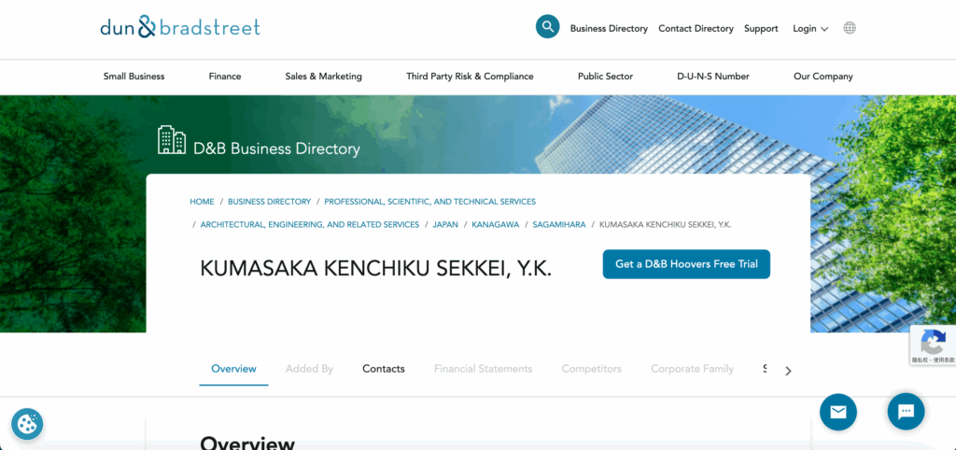956x450 pixels.
Task: Click KUMASAKA KENCHIKU SEKKEI breadcrumb text
Action: click(x=665, y=224)
